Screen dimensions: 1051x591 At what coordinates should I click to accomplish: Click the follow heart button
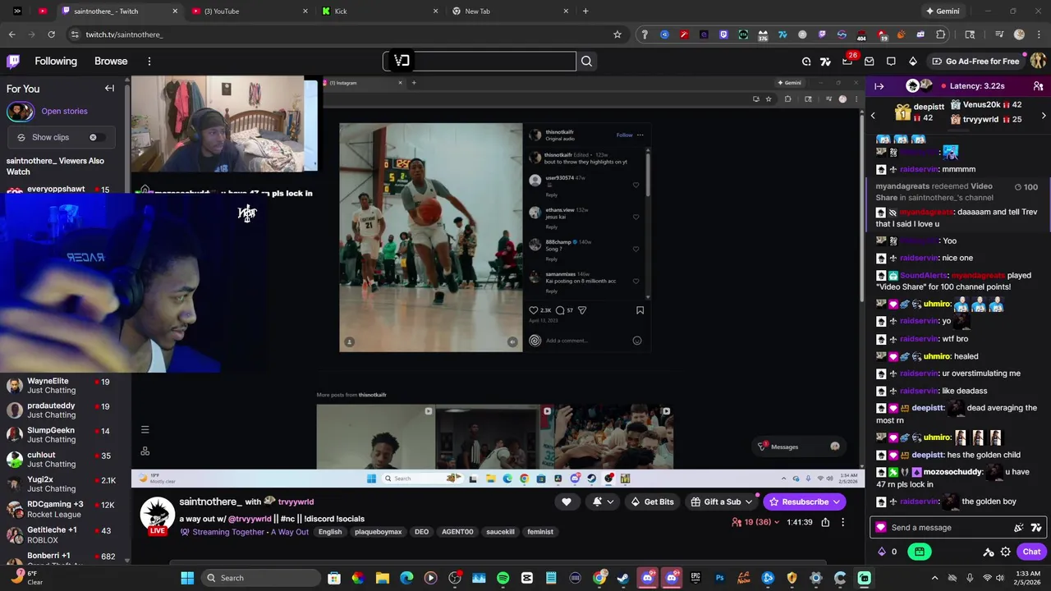(566, 502)
